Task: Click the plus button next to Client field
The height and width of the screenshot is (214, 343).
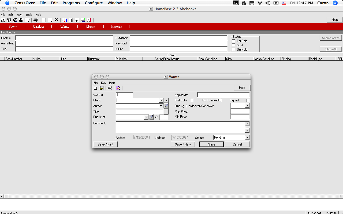Action: pyautogui.click(x=166, y=100)
